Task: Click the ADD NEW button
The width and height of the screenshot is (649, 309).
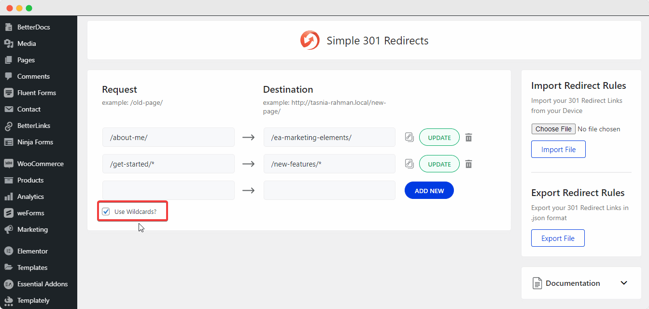Action: (x=429, y=190)
